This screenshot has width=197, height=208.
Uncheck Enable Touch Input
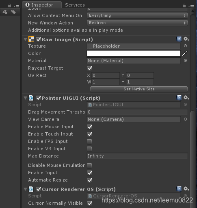(89, 134)
